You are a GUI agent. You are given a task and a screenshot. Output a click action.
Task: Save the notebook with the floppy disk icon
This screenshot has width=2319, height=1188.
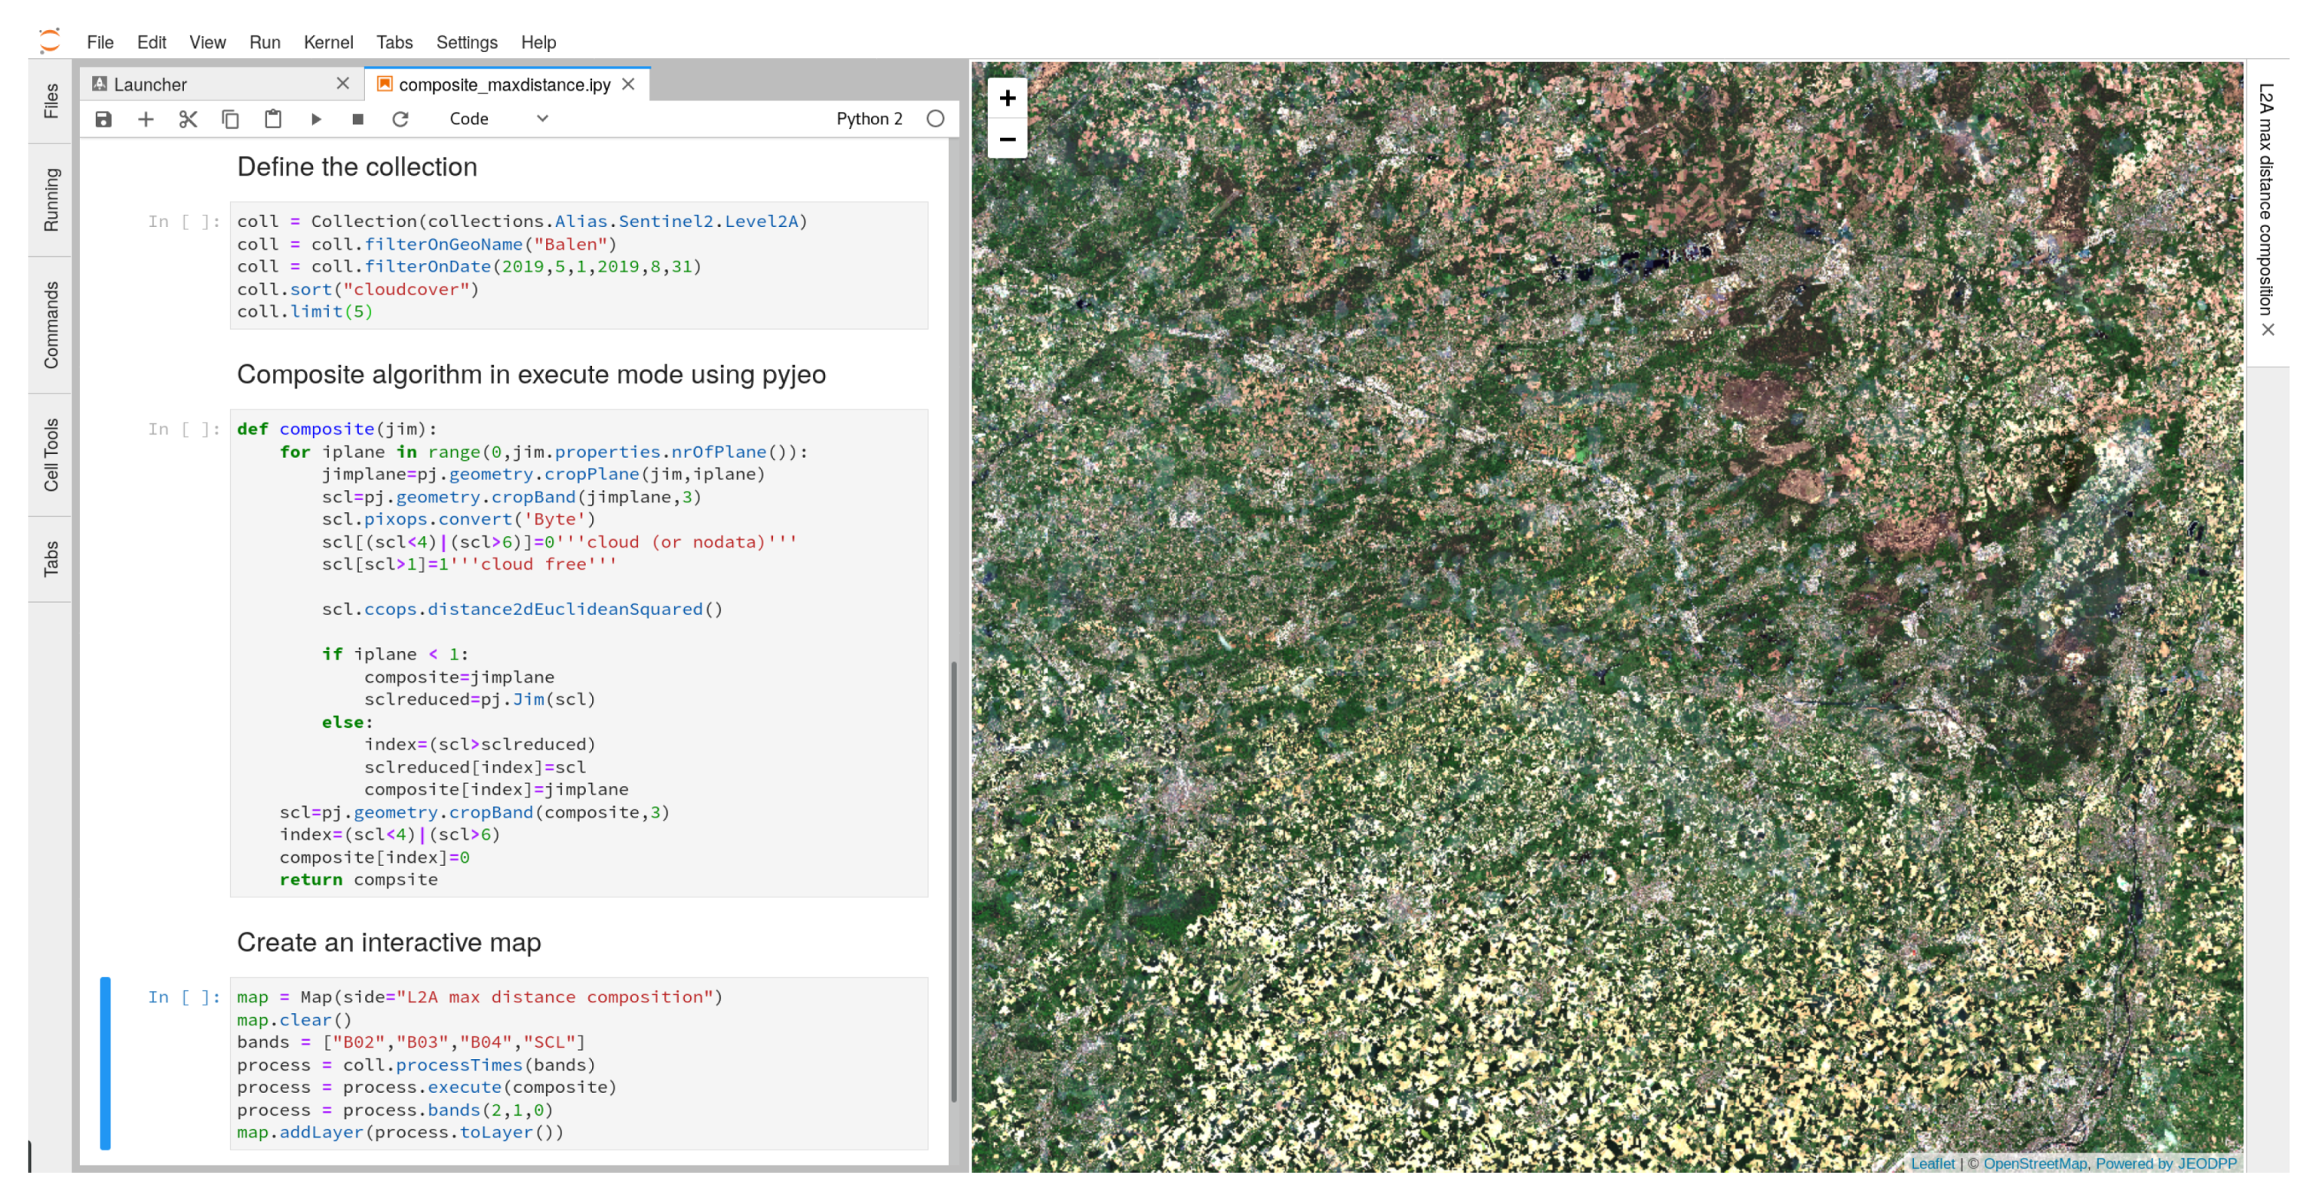tap(104, 119)
